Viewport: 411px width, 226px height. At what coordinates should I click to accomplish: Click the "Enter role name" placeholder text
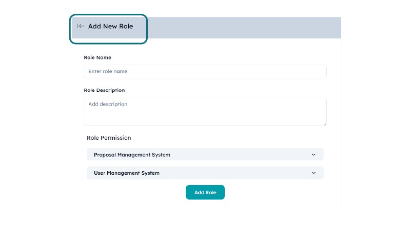(x=108, y=72)
